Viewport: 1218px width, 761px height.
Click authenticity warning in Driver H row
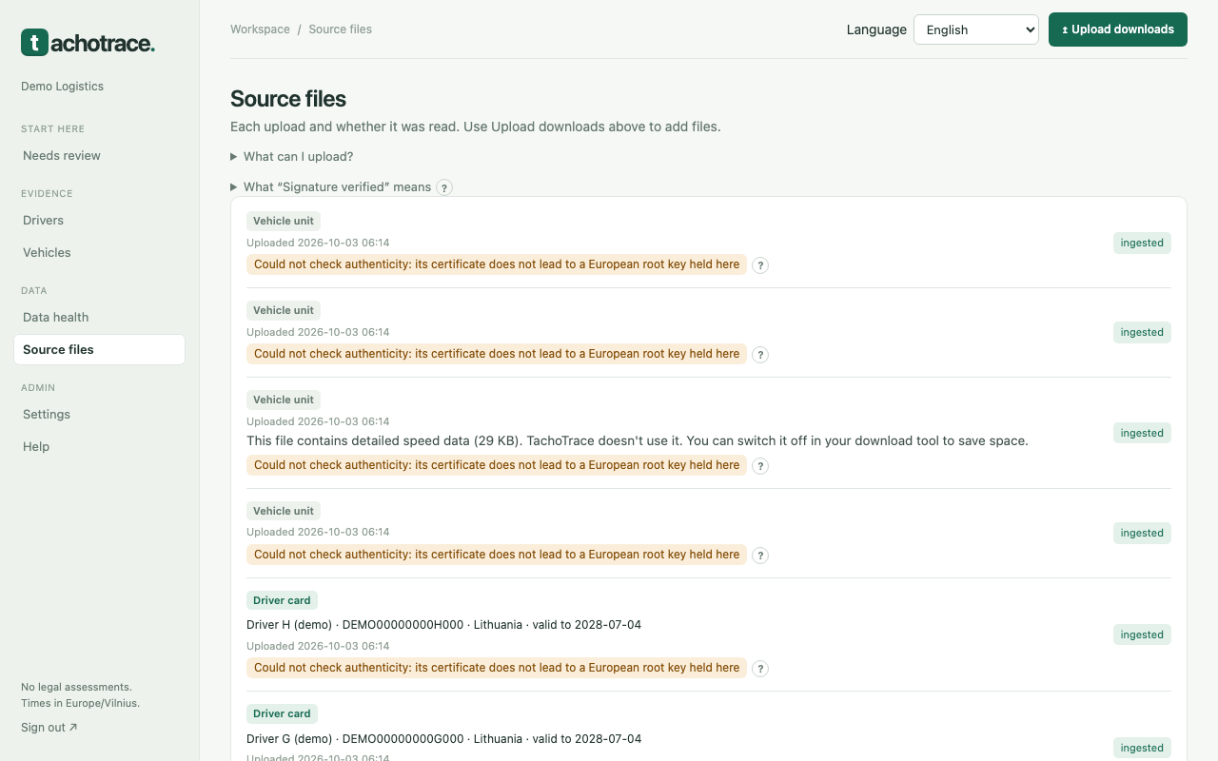click(x=497, y=668)
